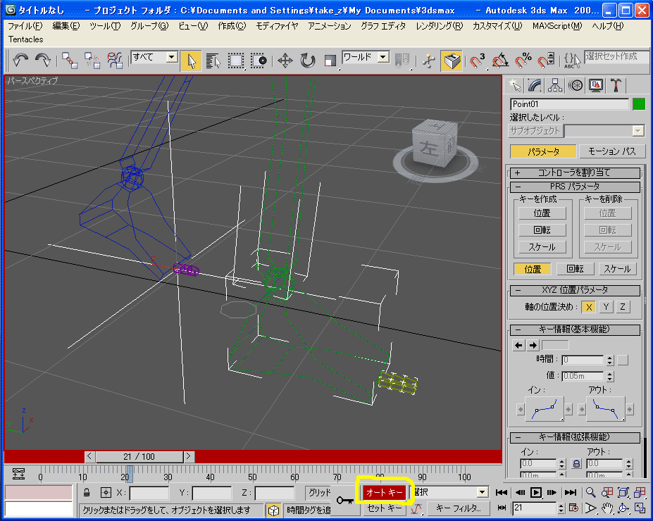Open the Hierarchy command panel tab
Viewport: 653px width, 521px height.
(x=555, y=86)
